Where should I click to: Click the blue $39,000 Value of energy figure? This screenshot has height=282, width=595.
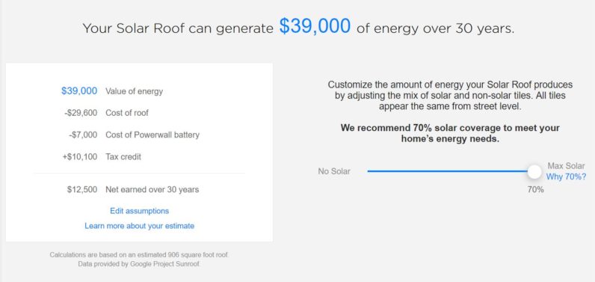click(x=79, y=91)
